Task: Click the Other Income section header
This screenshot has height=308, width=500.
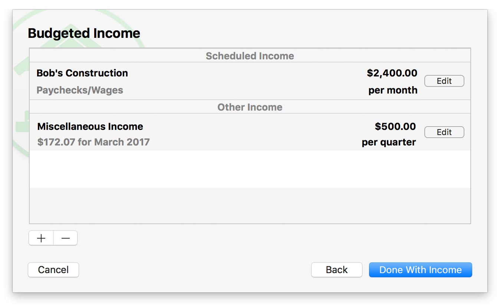Action: pos(250,107)
